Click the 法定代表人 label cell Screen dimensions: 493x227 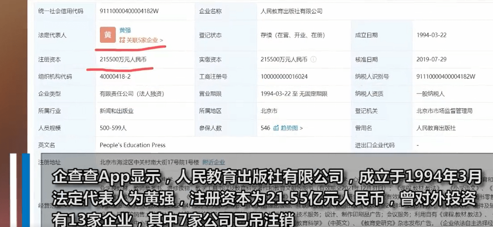65,35
